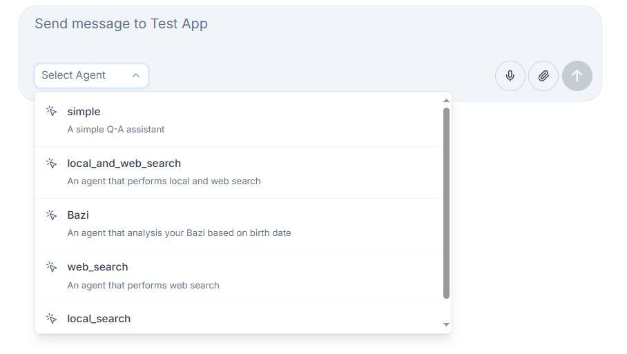Image resolution: width=627 pixels, height=354 pixels.
Task: Select the web_search agent entry
Action: (97, 267)
